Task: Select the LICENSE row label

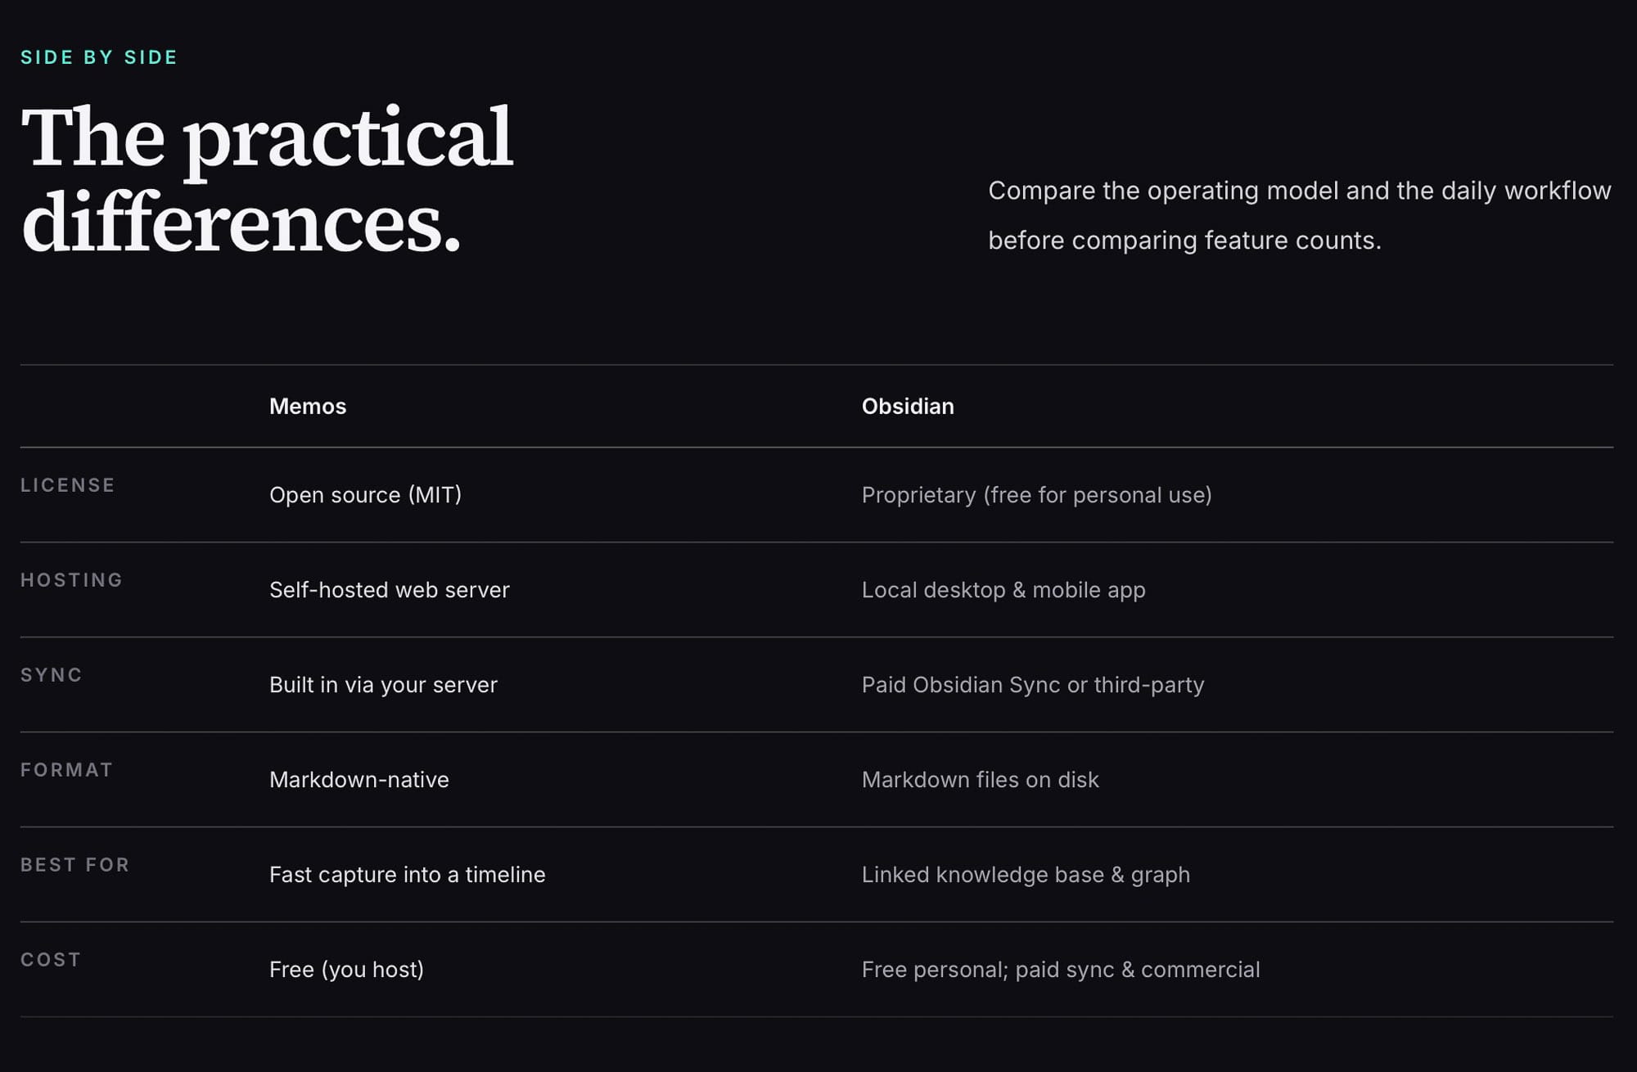Action: [68, 485]
